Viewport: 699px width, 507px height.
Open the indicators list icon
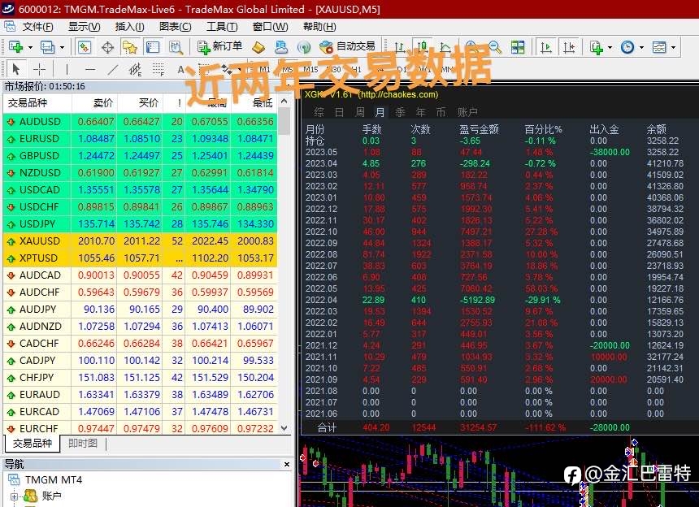tap(597, 47)
